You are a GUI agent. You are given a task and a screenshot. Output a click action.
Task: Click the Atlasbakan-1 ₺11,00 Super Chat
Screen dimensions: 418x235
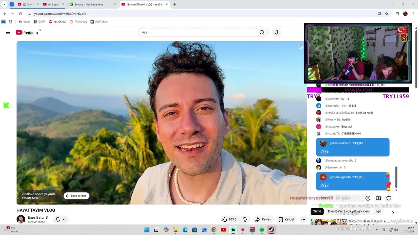(353, 147)
